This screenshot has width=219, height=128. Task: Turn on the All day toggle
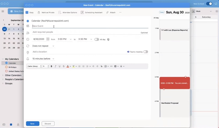click(97, 39)
